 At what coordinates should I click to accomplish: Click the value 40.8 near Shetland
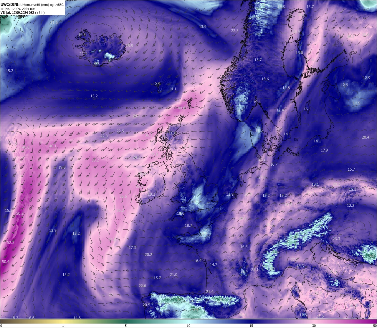182,108
